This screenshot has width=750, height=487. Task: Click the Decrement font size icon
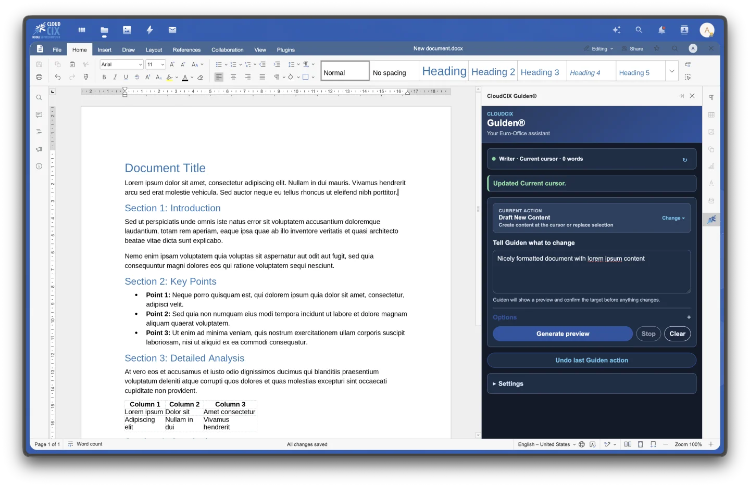click(183, 65)
